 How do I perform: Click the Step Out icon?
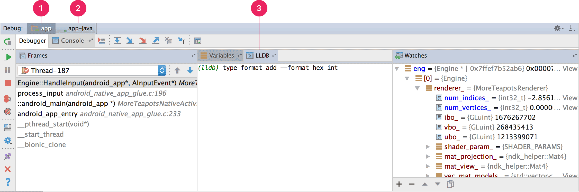pyautogui.click(x=156, y=41)
